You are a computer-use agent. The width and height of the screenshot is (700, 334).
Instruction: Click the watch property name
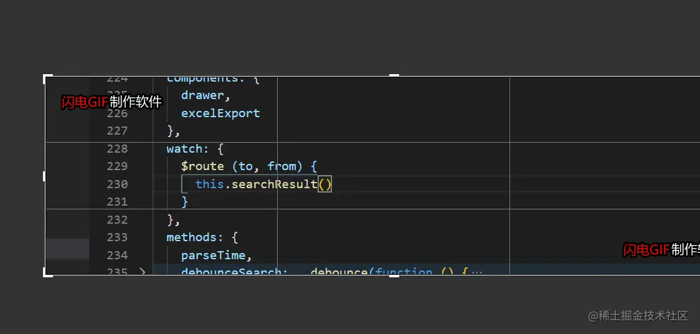click(184, 149)
